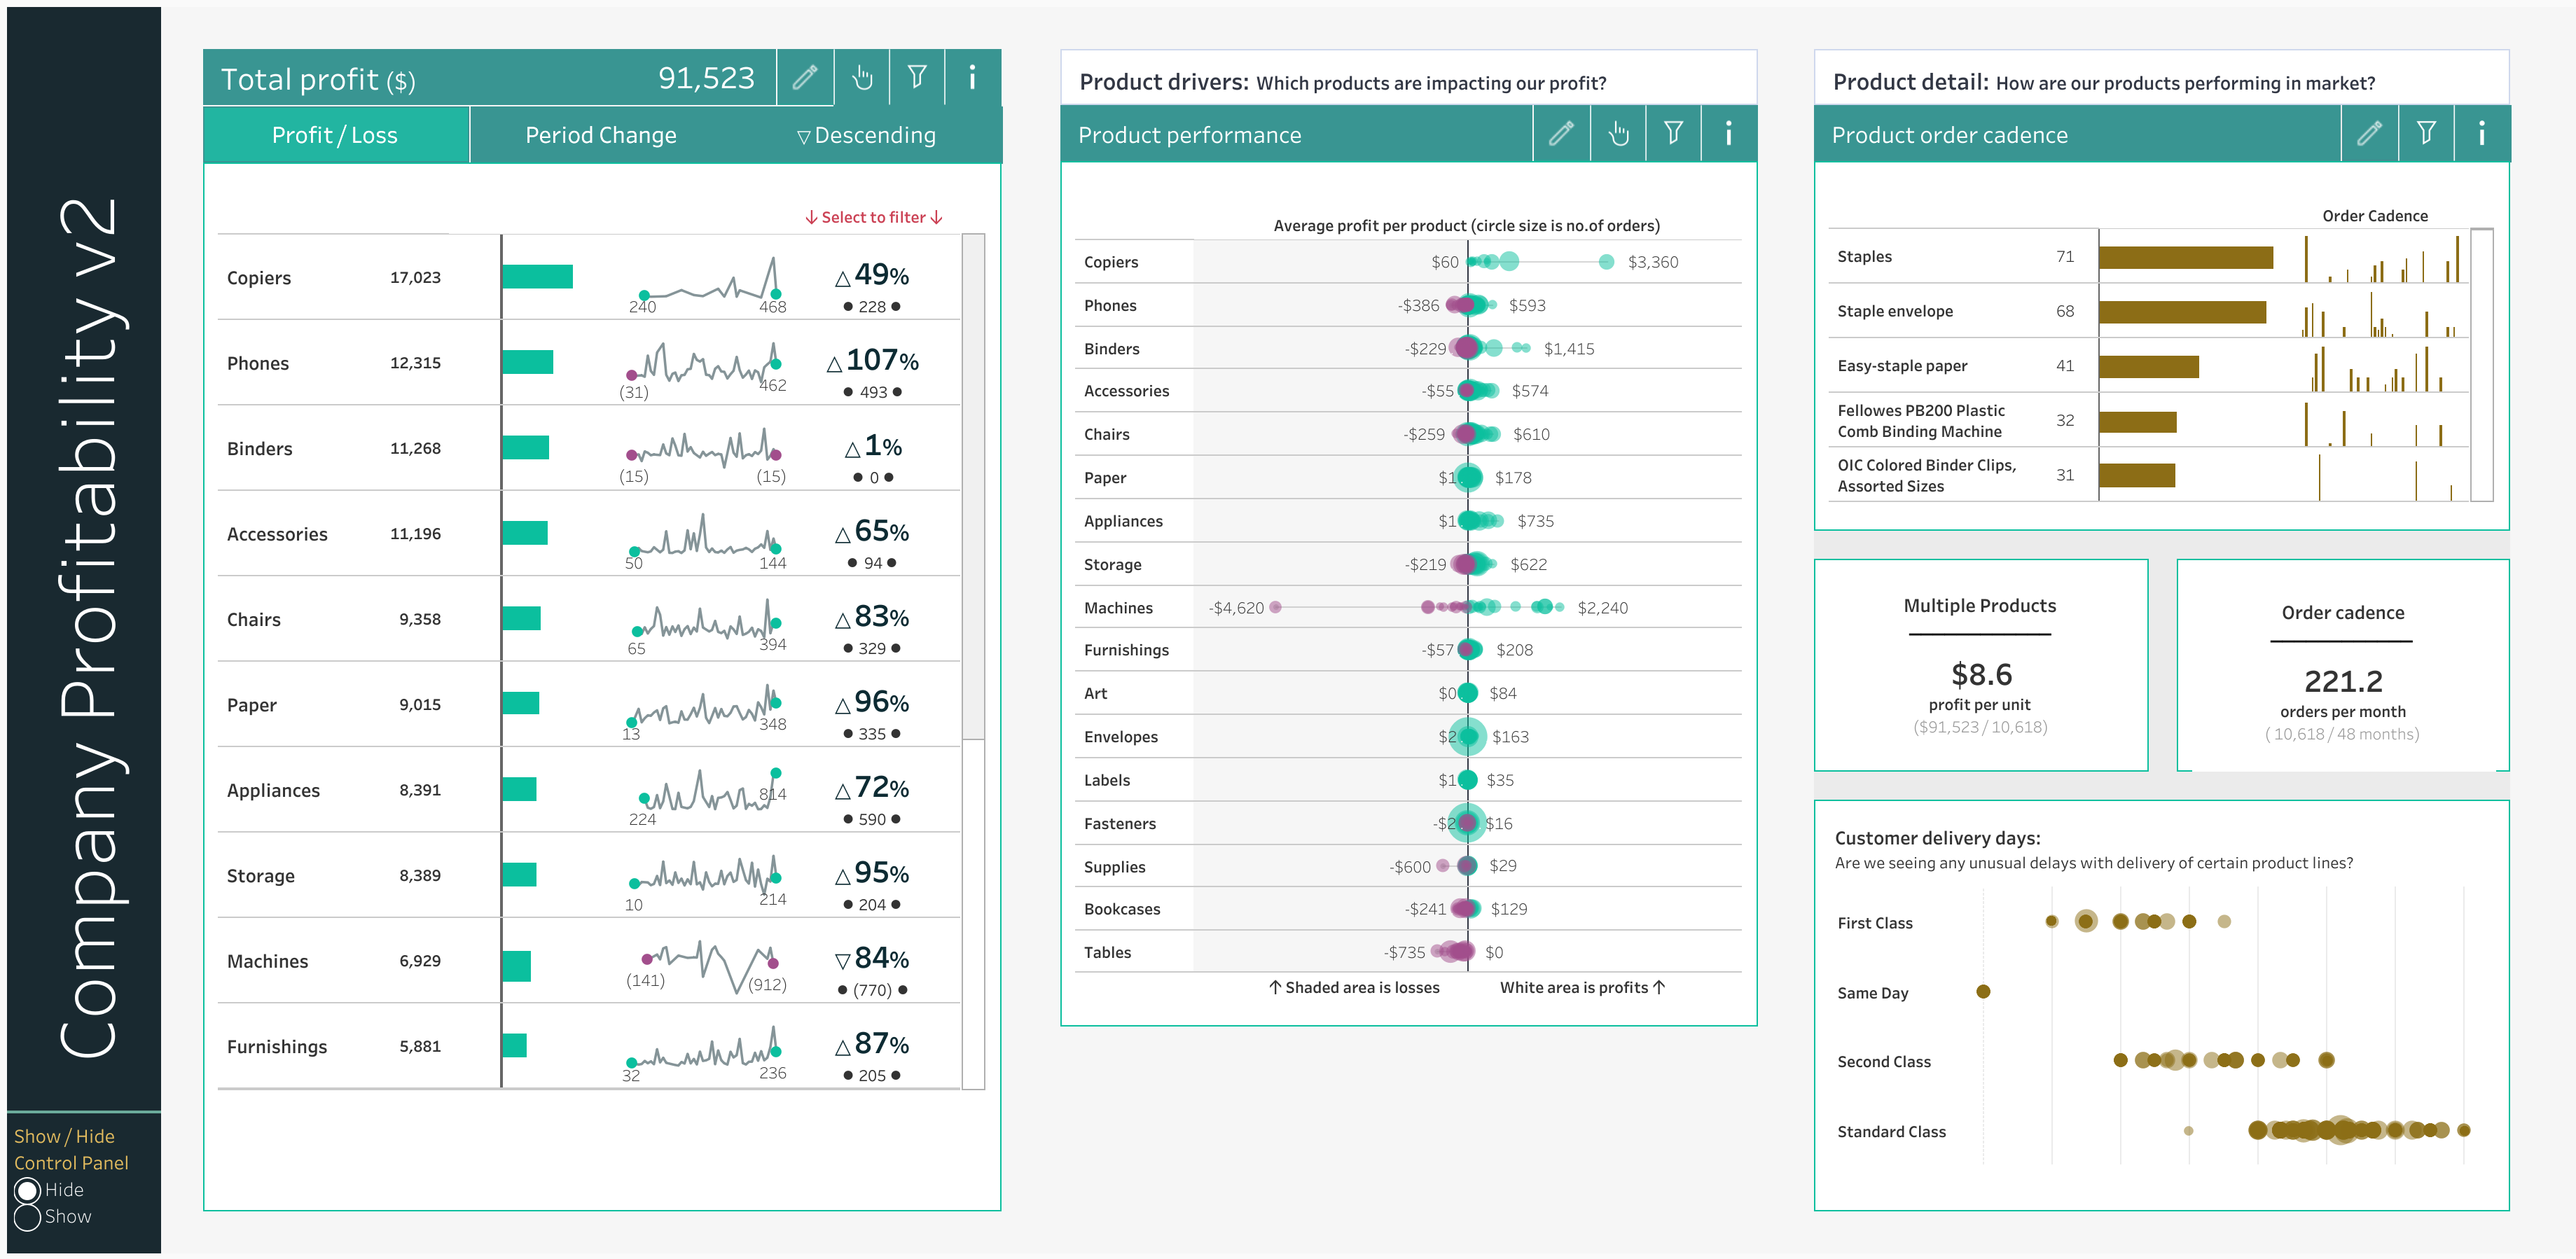This screenshot has height=1259, width=2576.
Task: Click the Order Cadence list scrollbar
Action: [x=2481, y=365]
